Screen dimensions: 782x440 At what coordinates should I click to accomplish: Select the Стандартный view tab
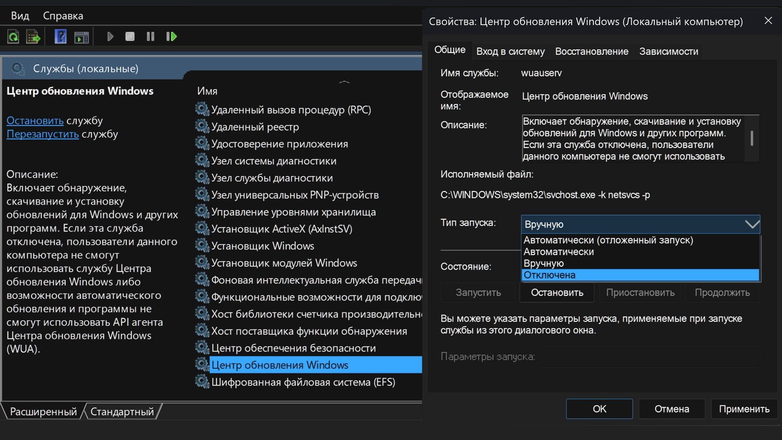[122, 411]
